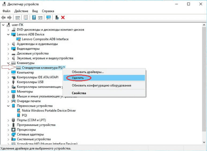Collapse the Переносные устройства node
Screen dimensions: 207x151
(8, 106)
